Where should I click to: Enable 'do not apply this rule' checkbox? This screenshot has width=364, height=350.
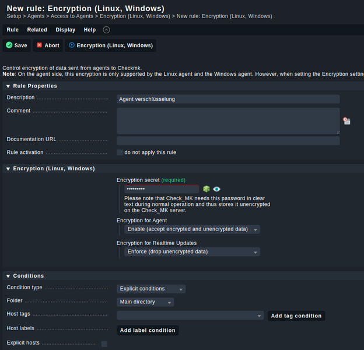(120, 152)
